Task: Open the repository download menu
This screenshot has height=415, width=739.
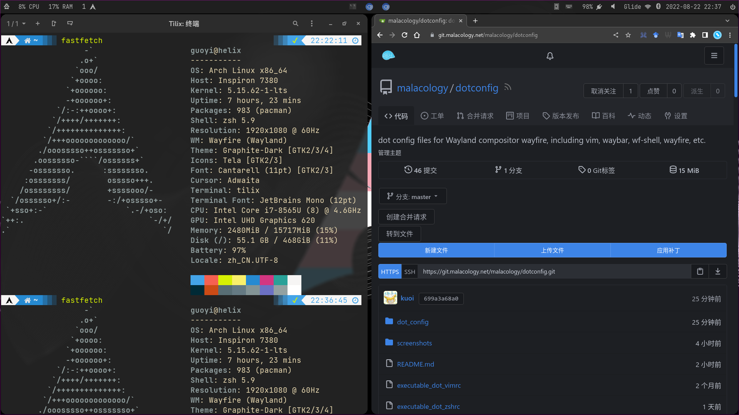Action: coord(718,272)
